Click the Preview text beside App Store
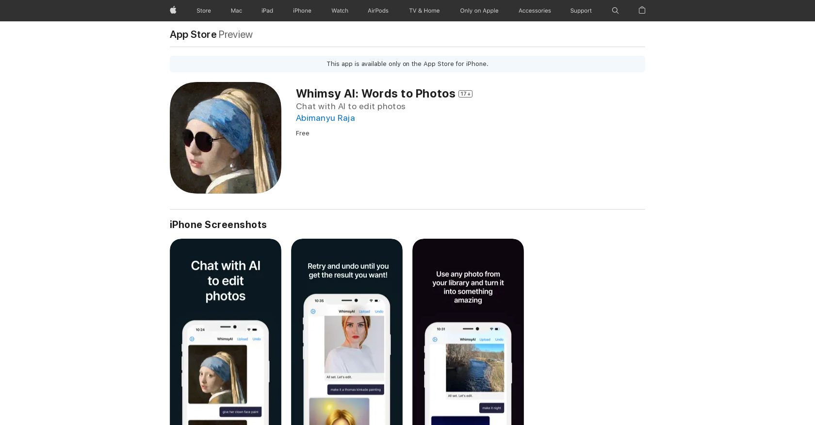This screenshot has height=425, width=815. click(x=235, y=34)
